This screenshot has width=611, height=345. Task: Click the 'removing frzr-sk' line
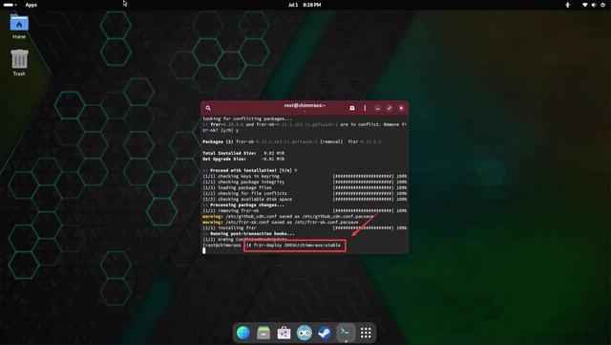(305, 211)
